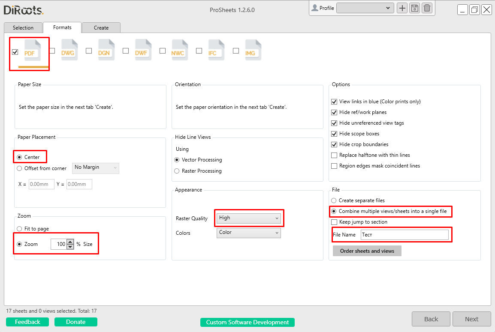
Task: Select the DWG format icon
Action: pos(69,50)
